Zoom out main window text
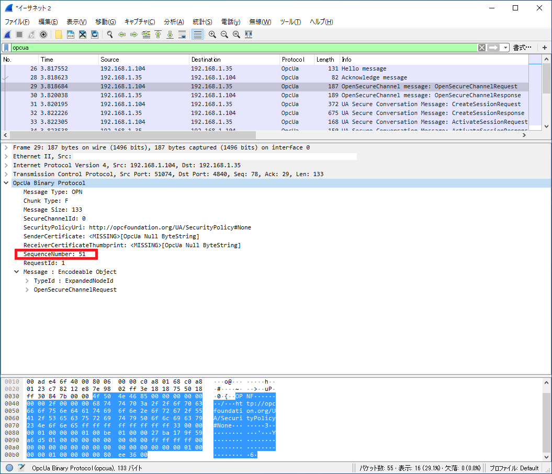552x474 pixels. pos(224,34)
